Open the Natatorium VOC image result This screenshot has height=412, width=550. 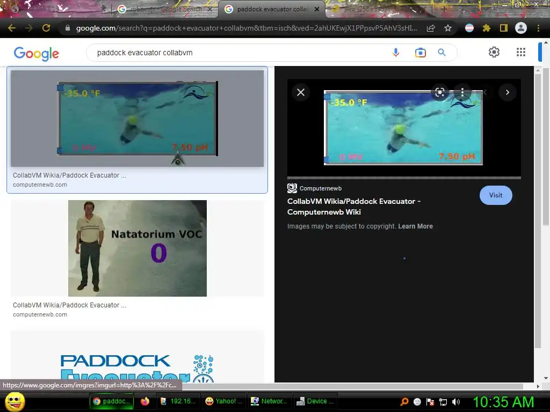tap(137, 248)
